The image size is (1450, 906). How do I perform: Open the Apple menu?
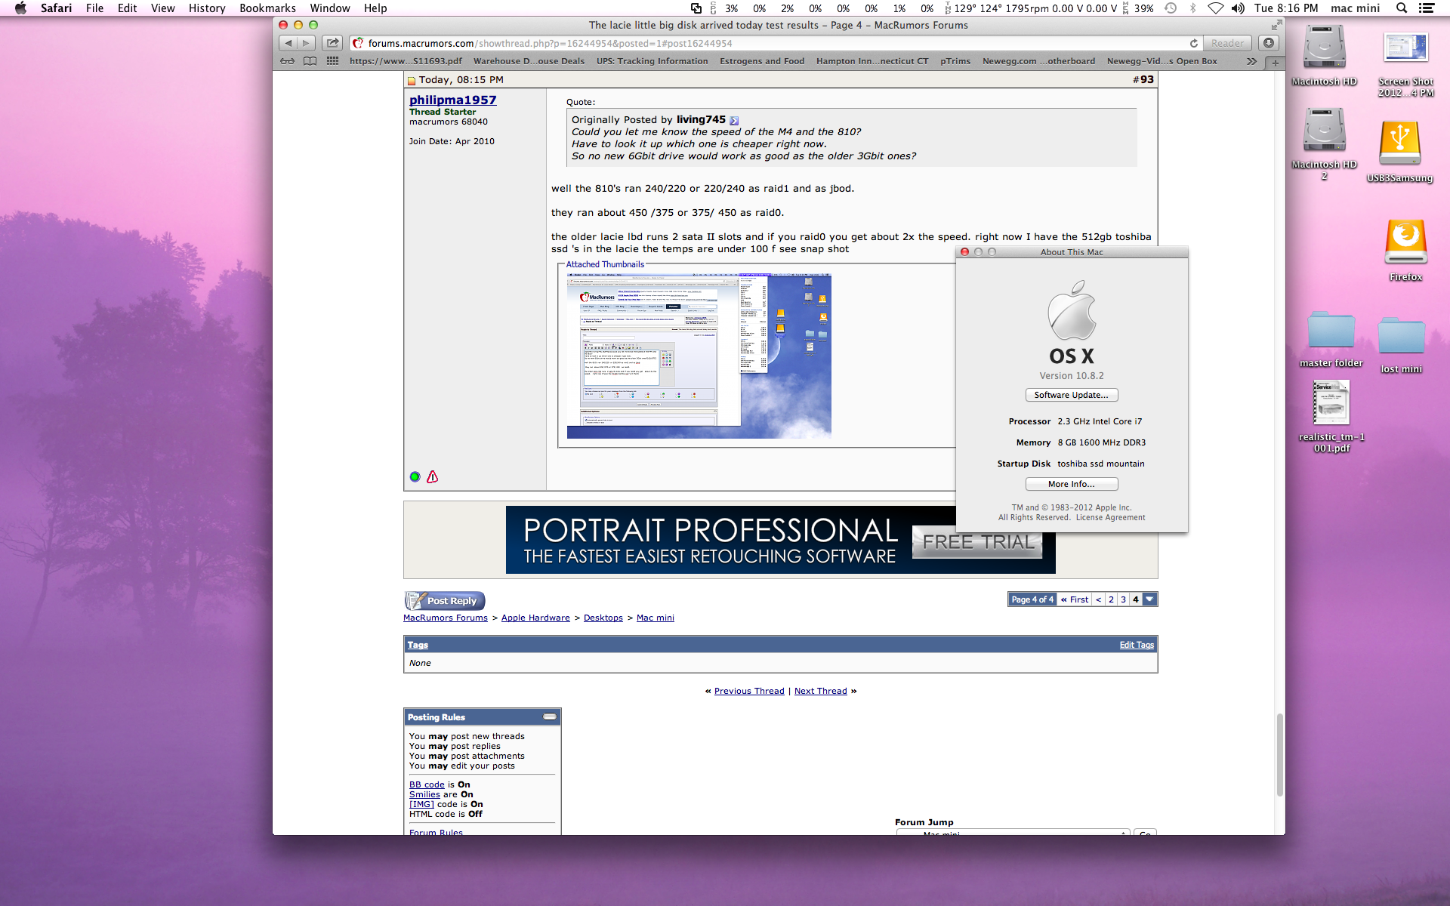tap(20, 8)
